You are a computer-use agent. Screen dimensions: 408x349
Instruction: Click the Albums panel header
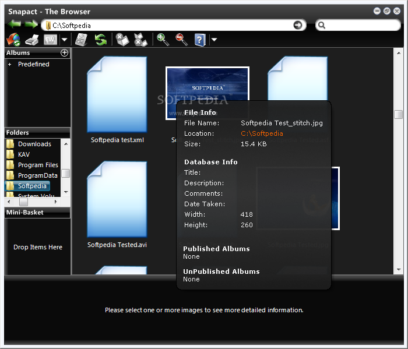point(37,53)
